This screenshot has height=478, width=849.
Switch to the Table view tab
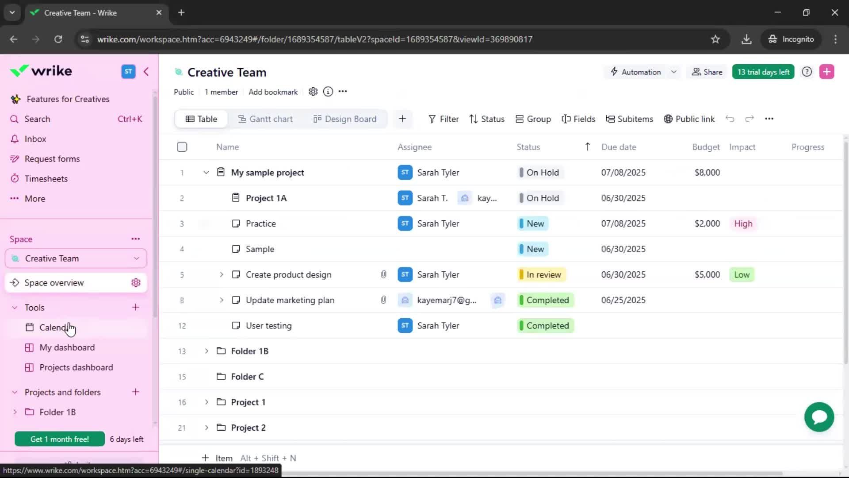point(201,119)
